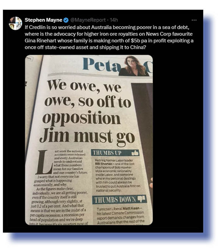219x248 pixels.
Task: Open the tweet's three-dot more menu
Action: point(194,20)
